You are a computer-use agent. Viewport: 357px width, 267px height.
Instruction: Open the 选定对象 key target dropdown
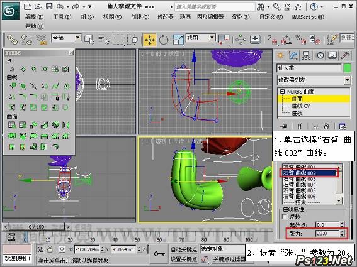click(x=223, y=249)
